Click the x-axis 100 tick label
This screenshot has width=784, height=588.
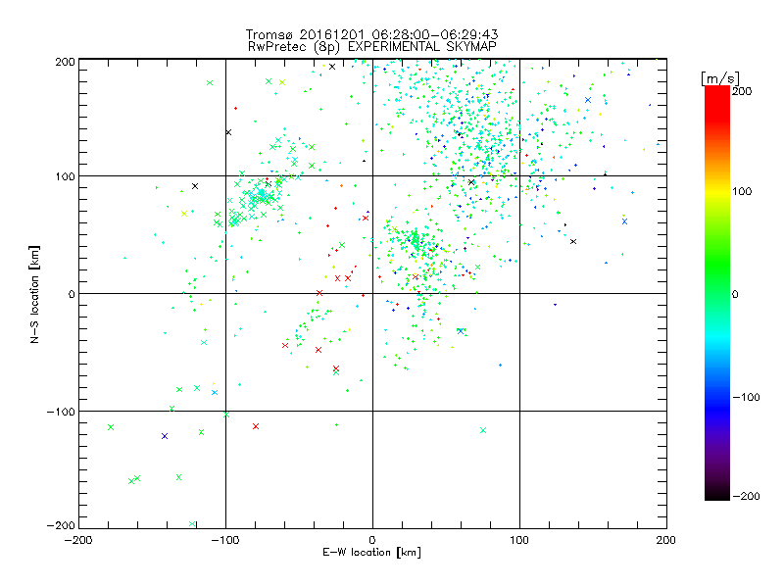(x=519, y=540)
